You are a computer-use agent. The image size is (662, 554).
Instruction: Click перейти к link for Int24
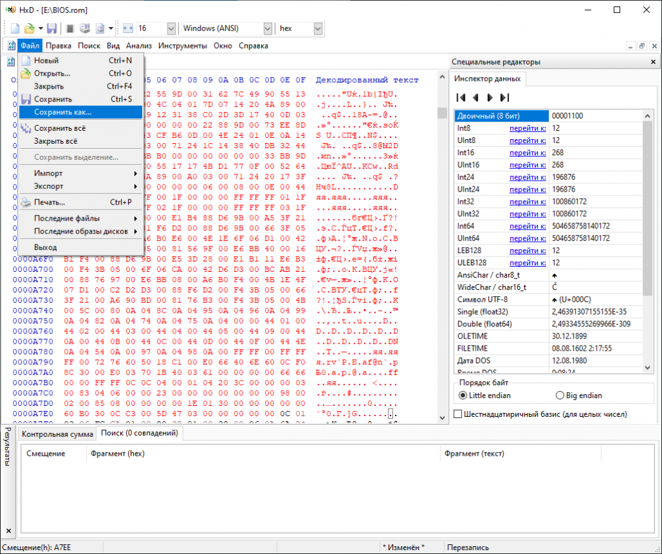pyautogui.click(x=528, y=177)
